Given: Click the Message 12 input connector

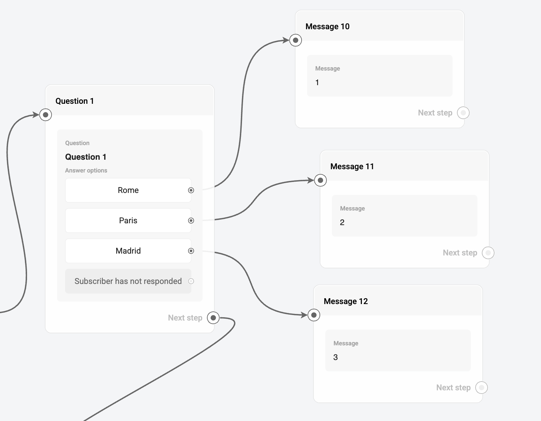Looking at the screenshot, I should pyautogui.click(x=314, y=315).
